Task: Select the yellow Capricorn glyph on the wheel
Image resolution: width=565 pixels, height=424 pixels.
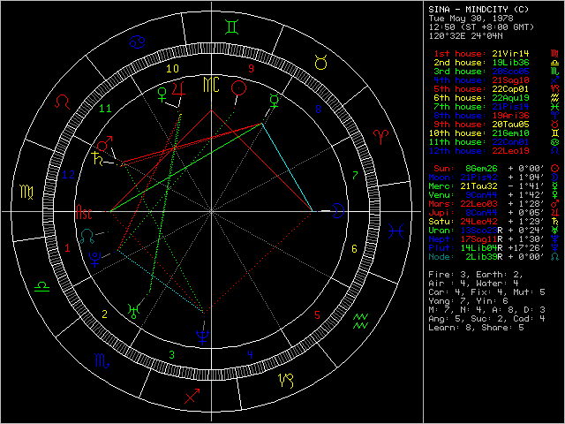Action: pos(286,381)
